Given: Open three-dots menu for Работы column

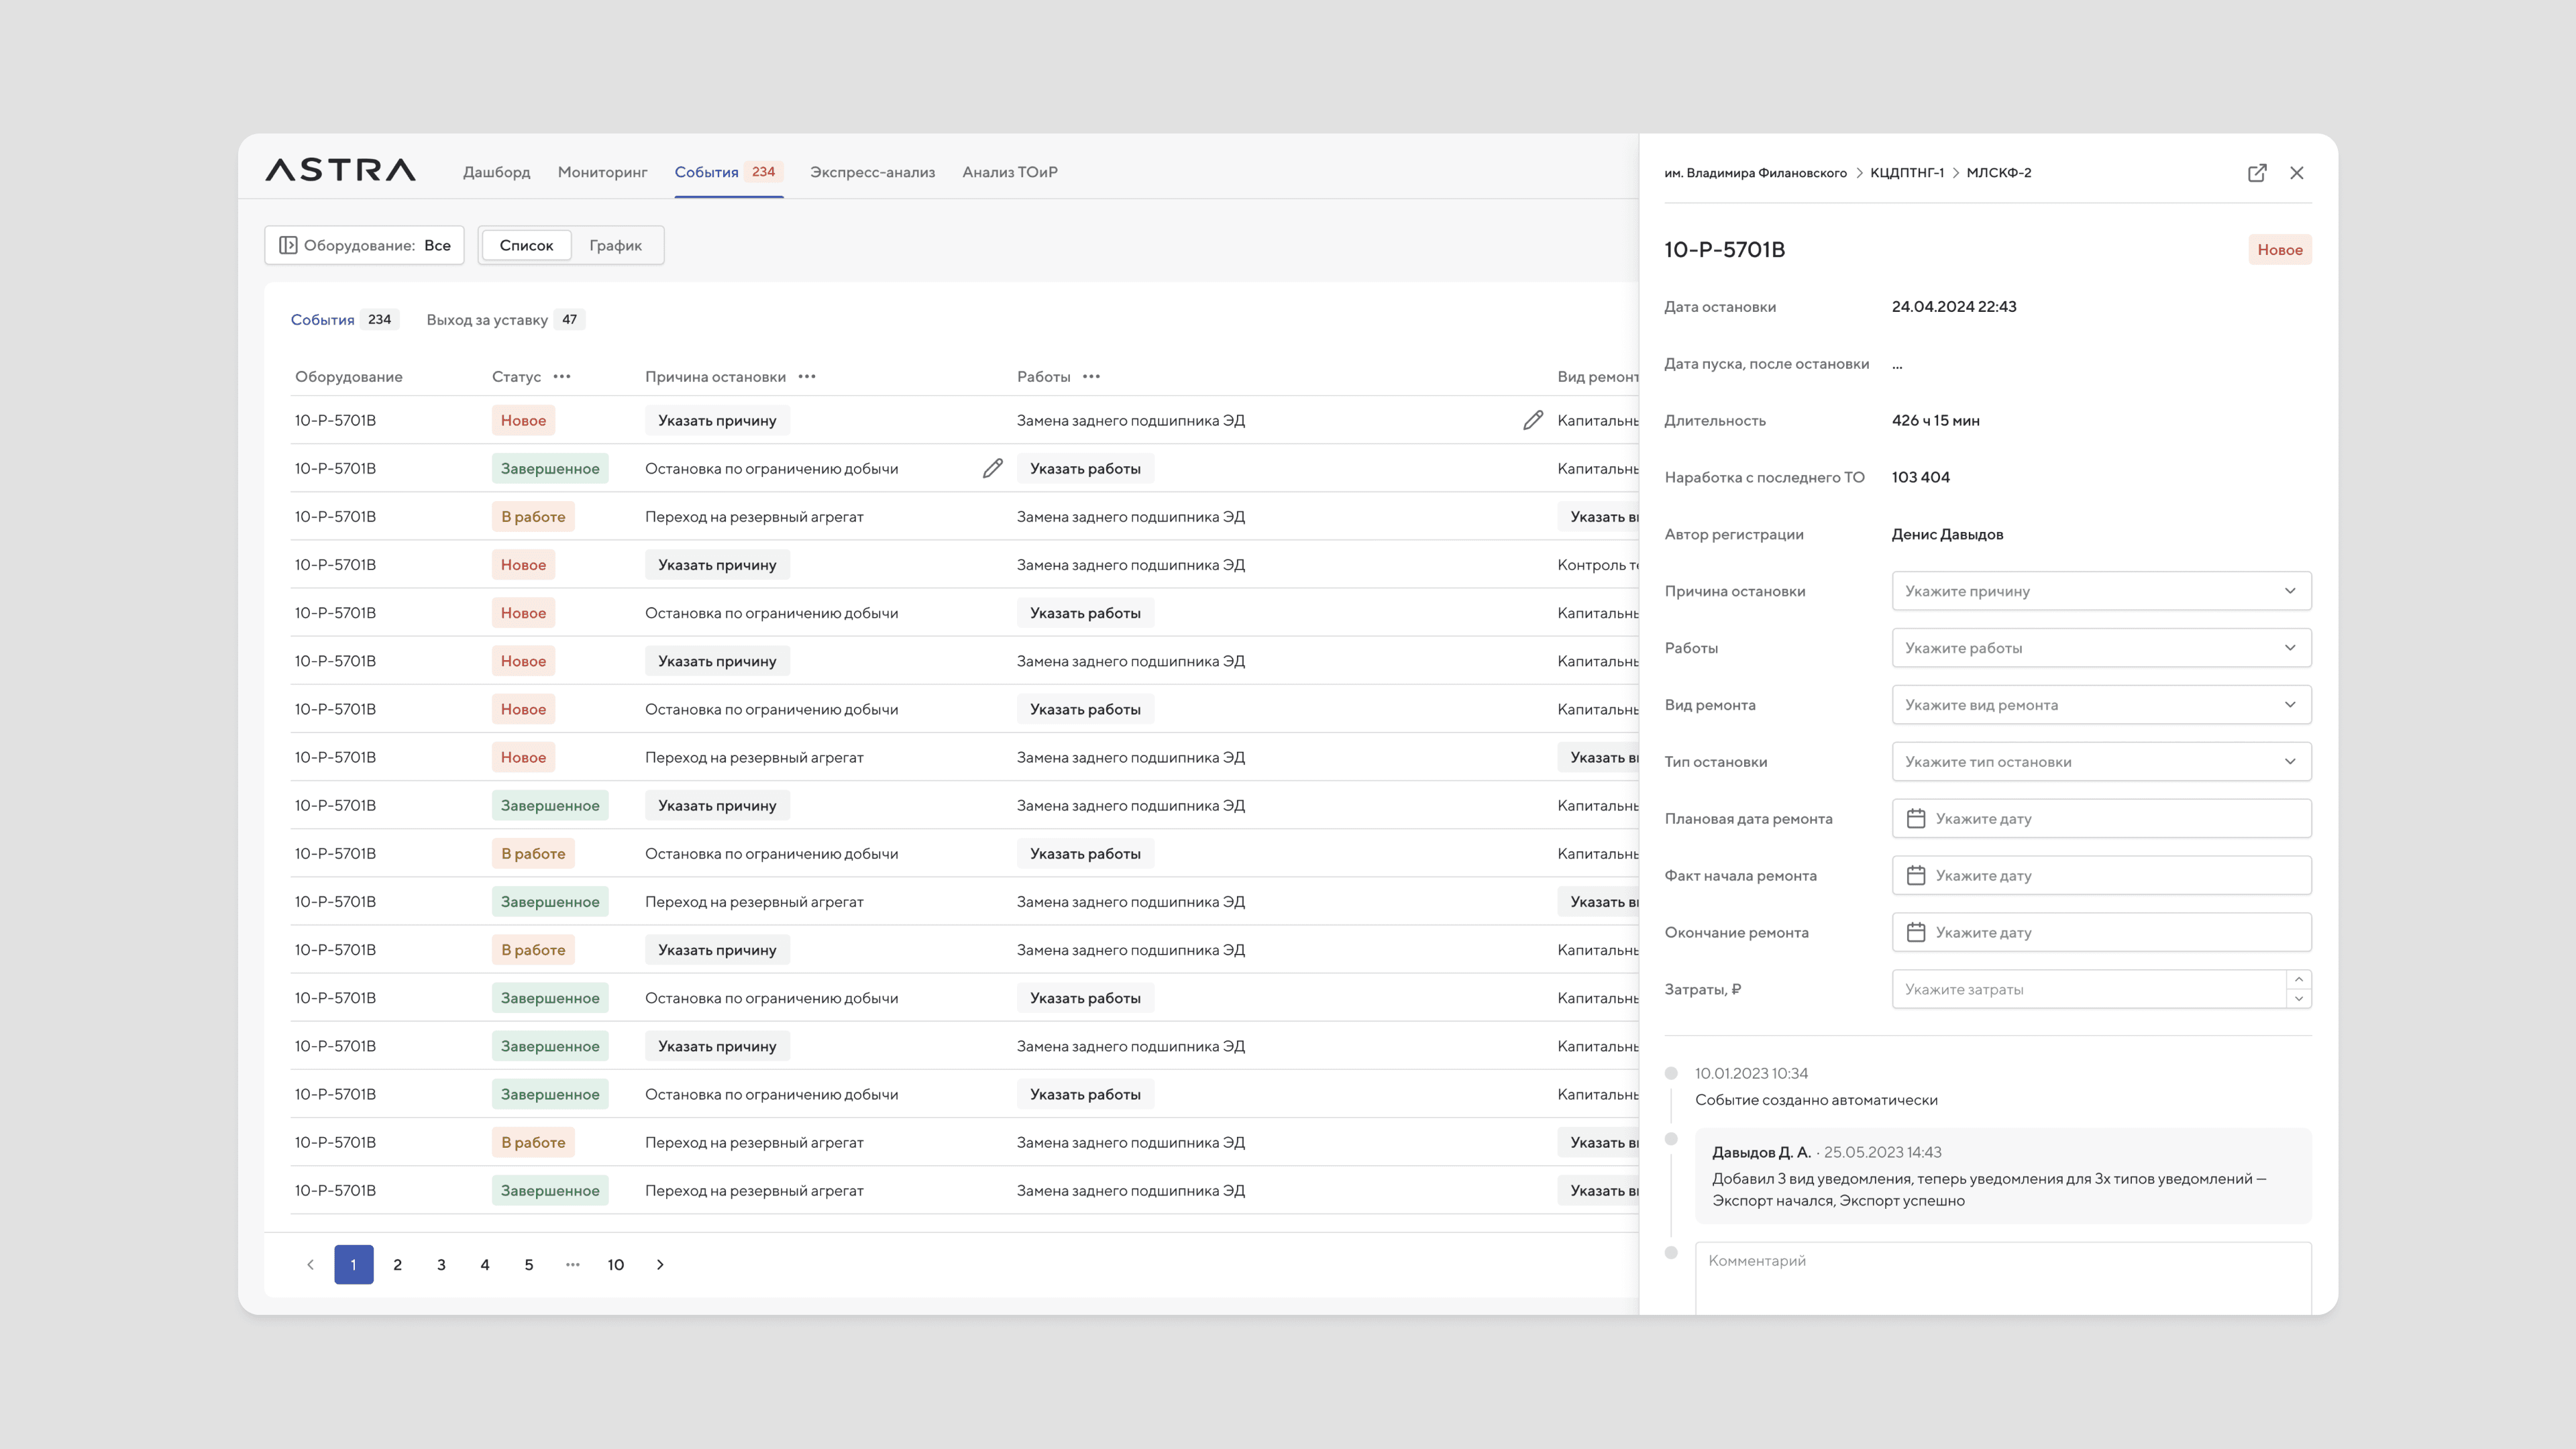Looking at the screenshot, I should [x=1091, y=377].
